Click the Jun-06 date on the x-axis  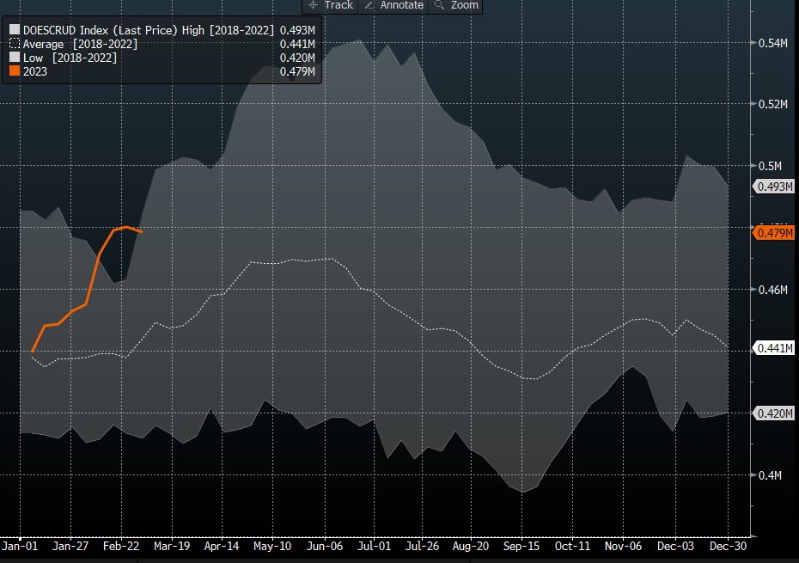[x=324, y=546]
